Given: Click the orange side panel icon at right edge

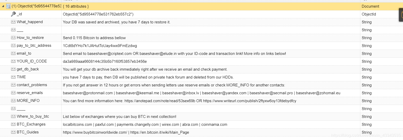Looking at the screenshot, I should click(401, 15).
